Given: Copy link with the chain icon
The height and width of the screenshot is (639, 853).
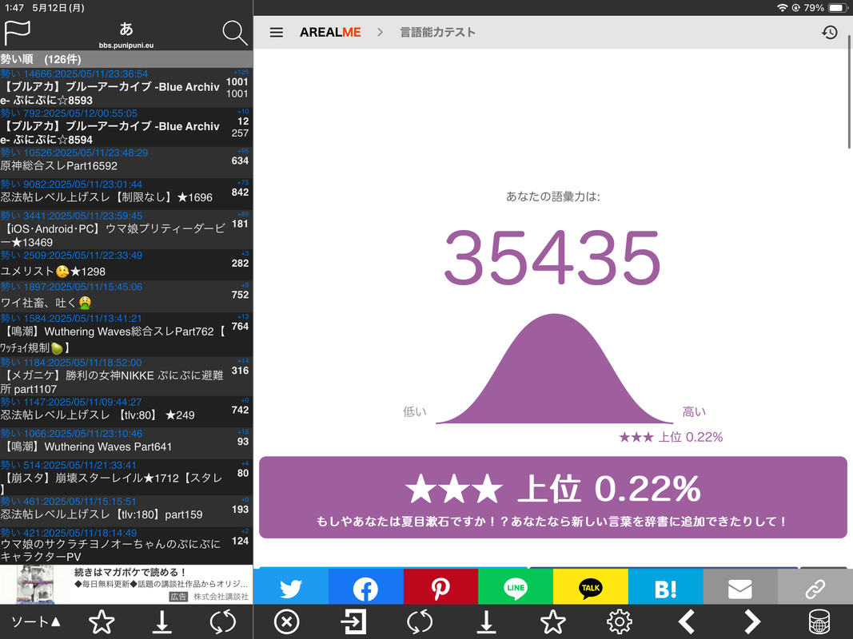Looking at the screenshot, I should (x=815, y=588).
